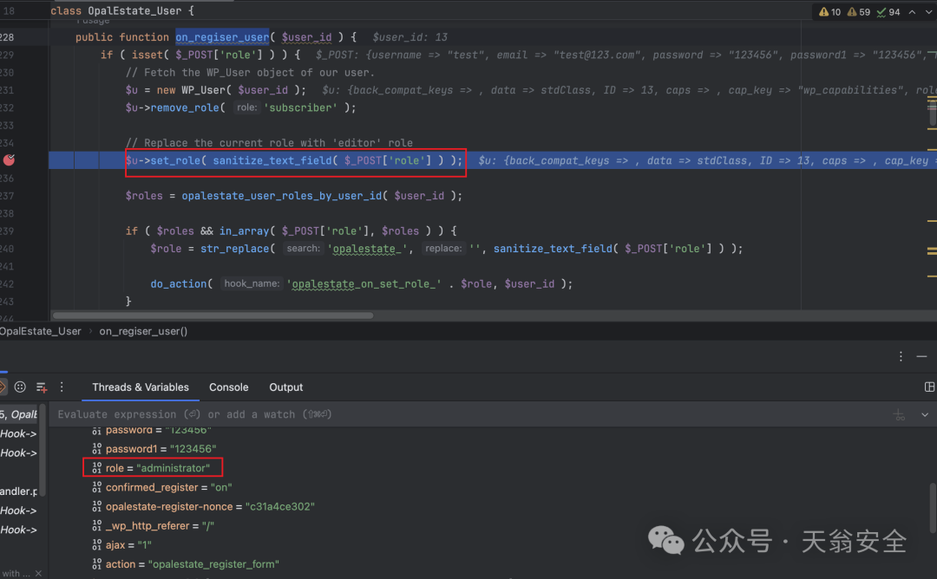
Task: Minimize the debug tool window
Action: pos(922,357)
